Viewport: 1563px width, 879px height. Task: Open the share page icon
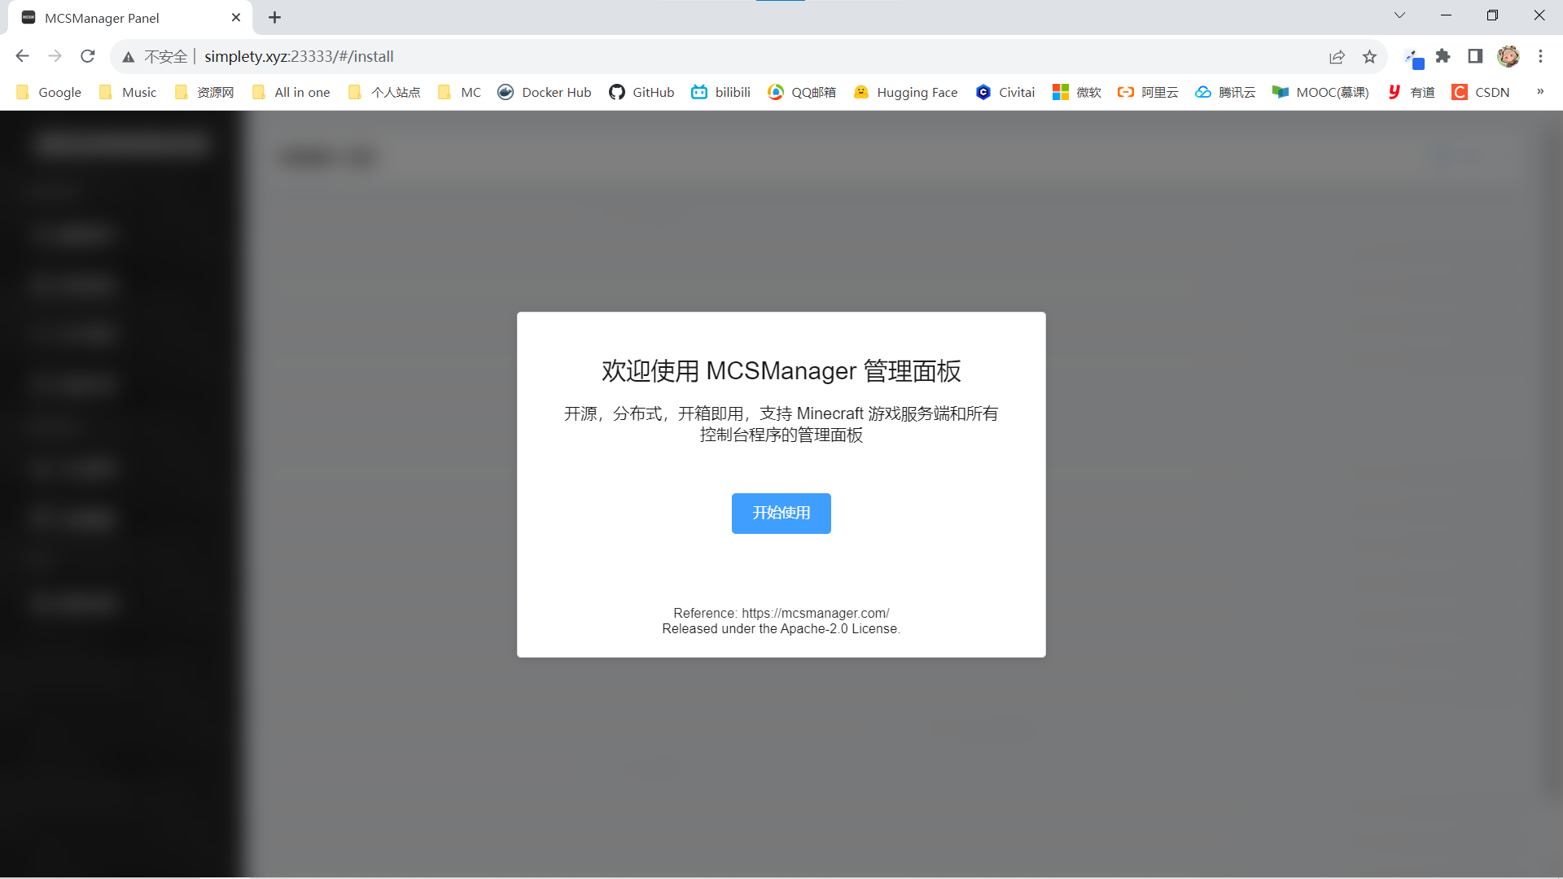coord(1337,56)
